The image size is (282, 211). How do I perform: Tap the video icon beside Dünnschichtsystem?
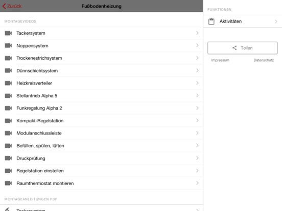(x=8, y=70)
